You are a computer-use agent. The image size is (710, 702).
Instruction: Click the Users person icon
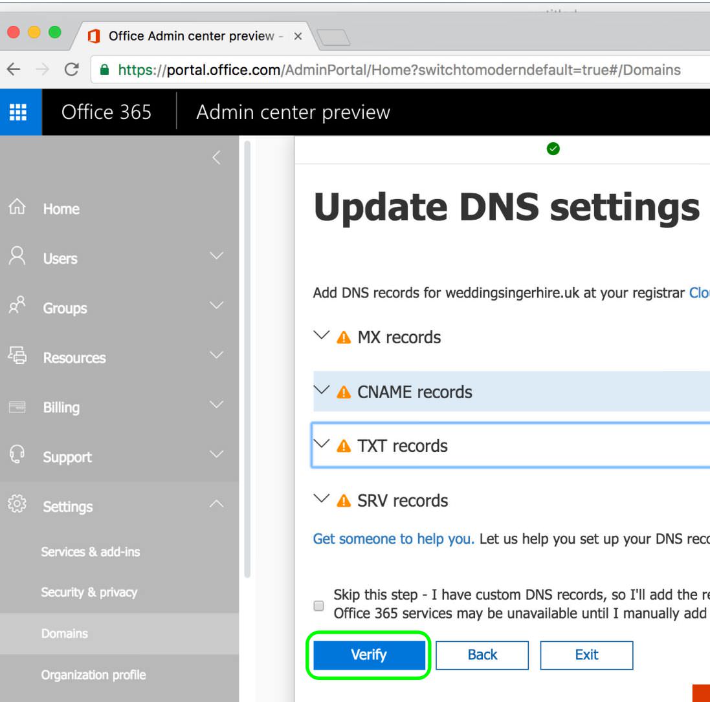17,256
